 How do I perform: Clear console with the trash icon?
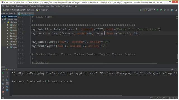point(7,90)
